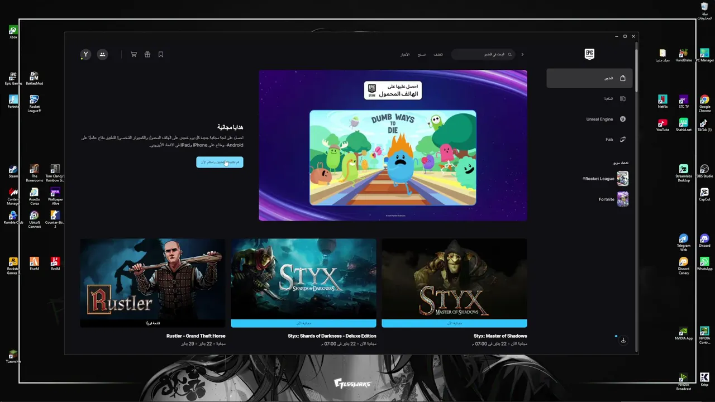Open the downloads arrow icon in sidebar
Viewport: 715px width, 402px height.
tap(623, 341)
